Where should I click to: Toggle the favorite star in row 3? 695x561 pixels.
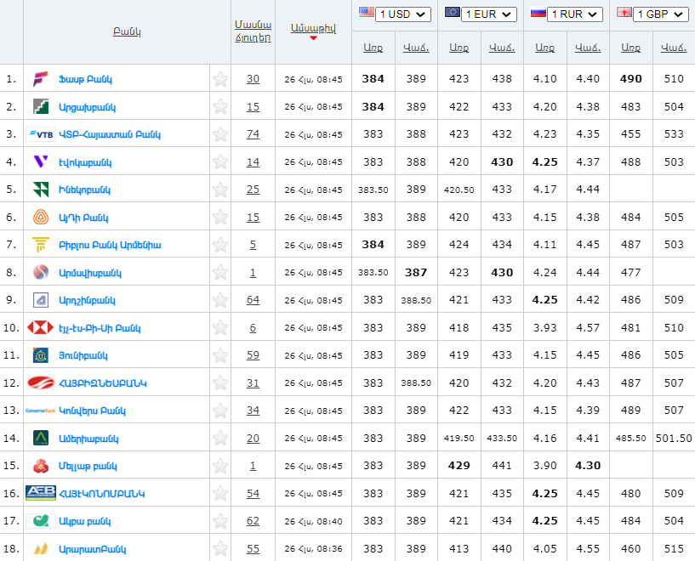point(220,134)
